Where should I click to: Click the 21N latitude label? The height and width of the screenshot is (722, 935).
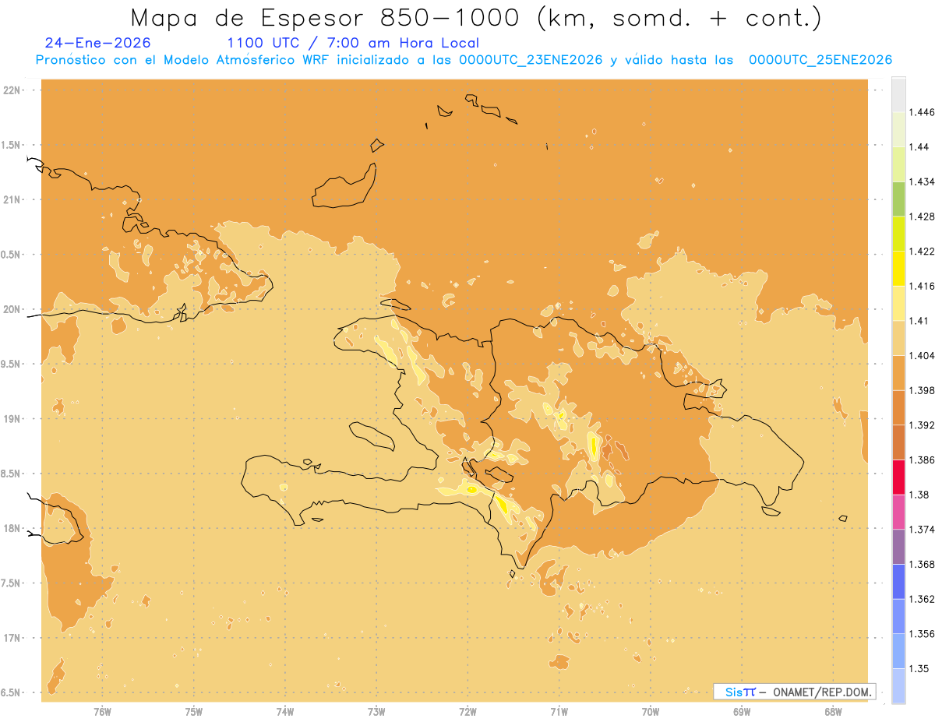click(13, 199)
